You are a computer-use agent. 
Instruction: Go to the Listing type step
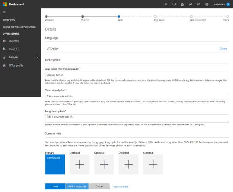point(46,17)
